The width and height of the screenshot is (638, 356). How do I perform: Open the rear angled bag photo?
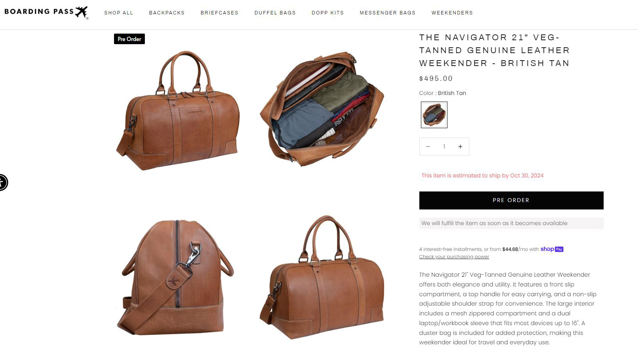pyautogui.click(x=322, y=277)
